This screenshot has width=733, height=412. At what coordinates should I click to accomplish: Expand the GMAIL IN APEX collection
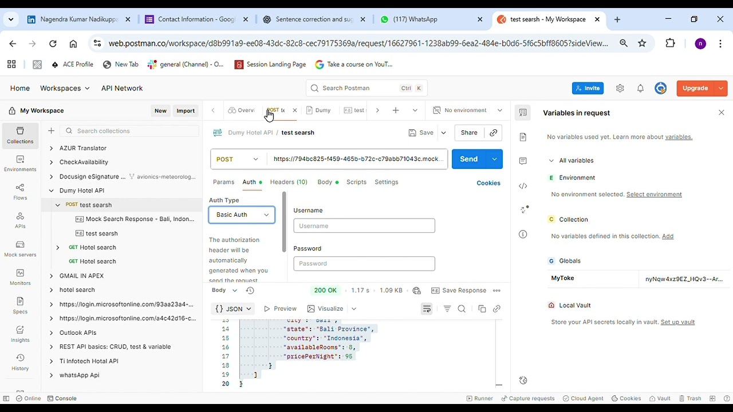[51, 276]
